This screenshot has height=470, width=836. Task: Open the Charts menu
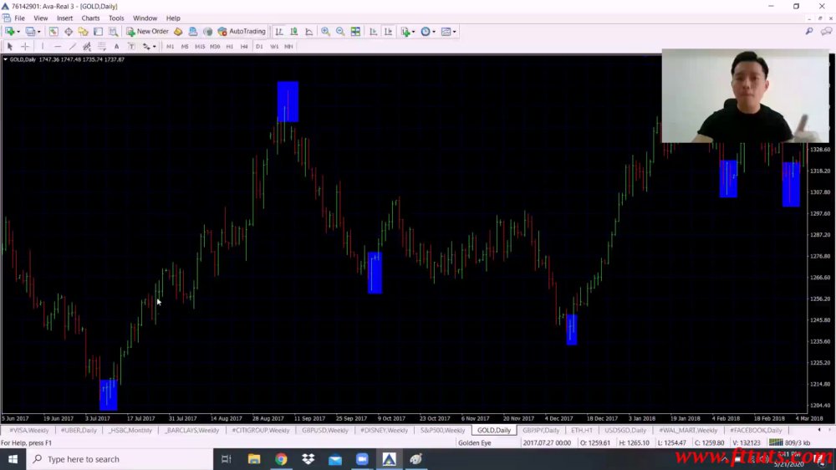click(x=90, y=18)
